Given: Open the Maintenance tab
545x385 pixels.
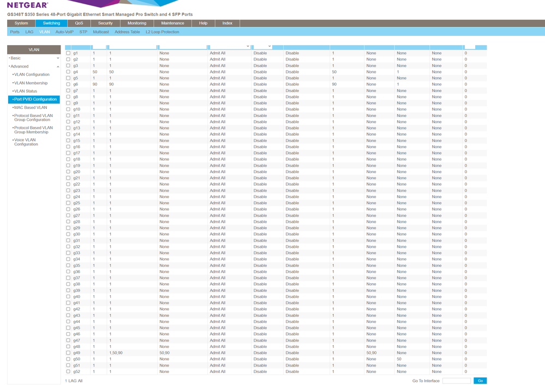Looking at the screenshot, I should [172, 23].
